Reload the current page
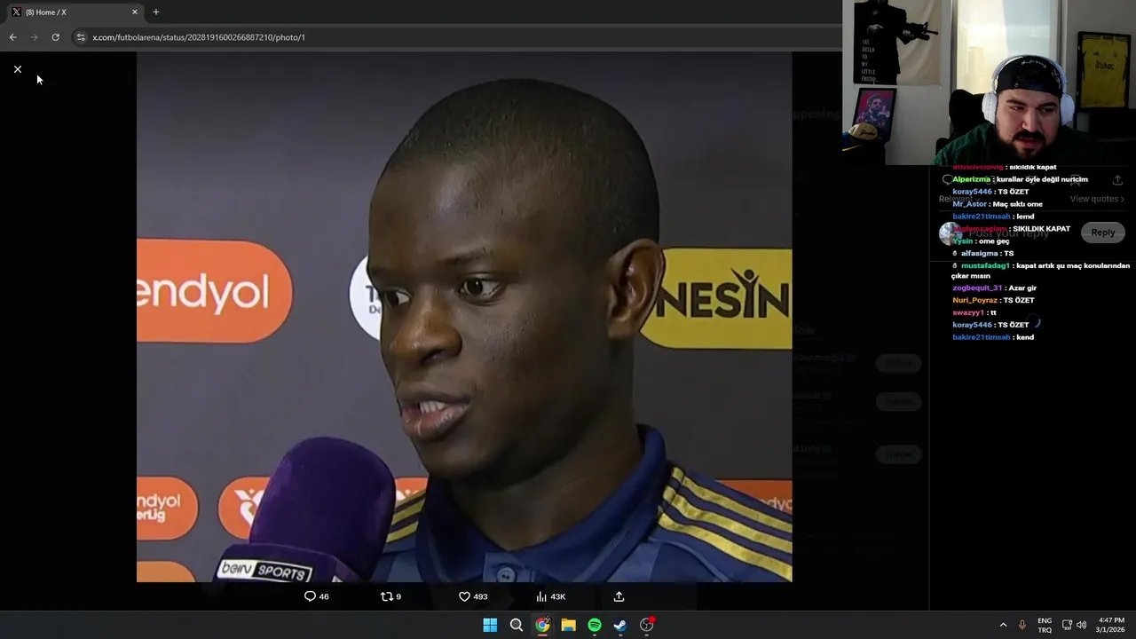 (55, 37)
